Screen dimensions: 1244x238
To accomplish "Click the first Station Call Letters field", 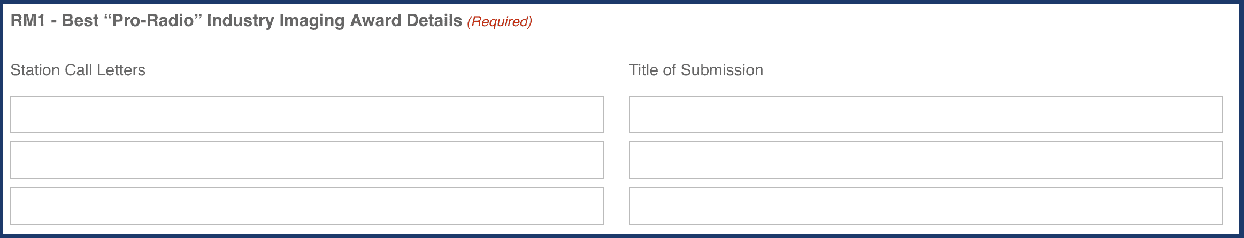I will point(307,114).
